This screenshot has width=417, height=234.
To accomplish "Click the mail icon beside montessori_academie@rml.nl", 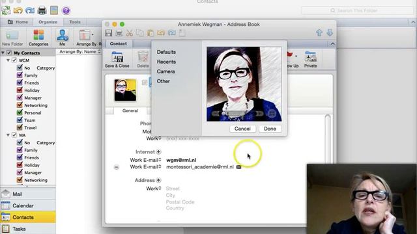I will (239, 167).
